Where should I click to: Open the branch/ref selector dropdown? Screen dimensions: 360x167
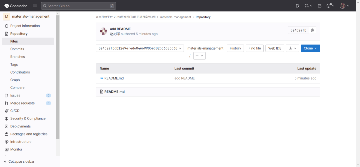pos(140,48)
